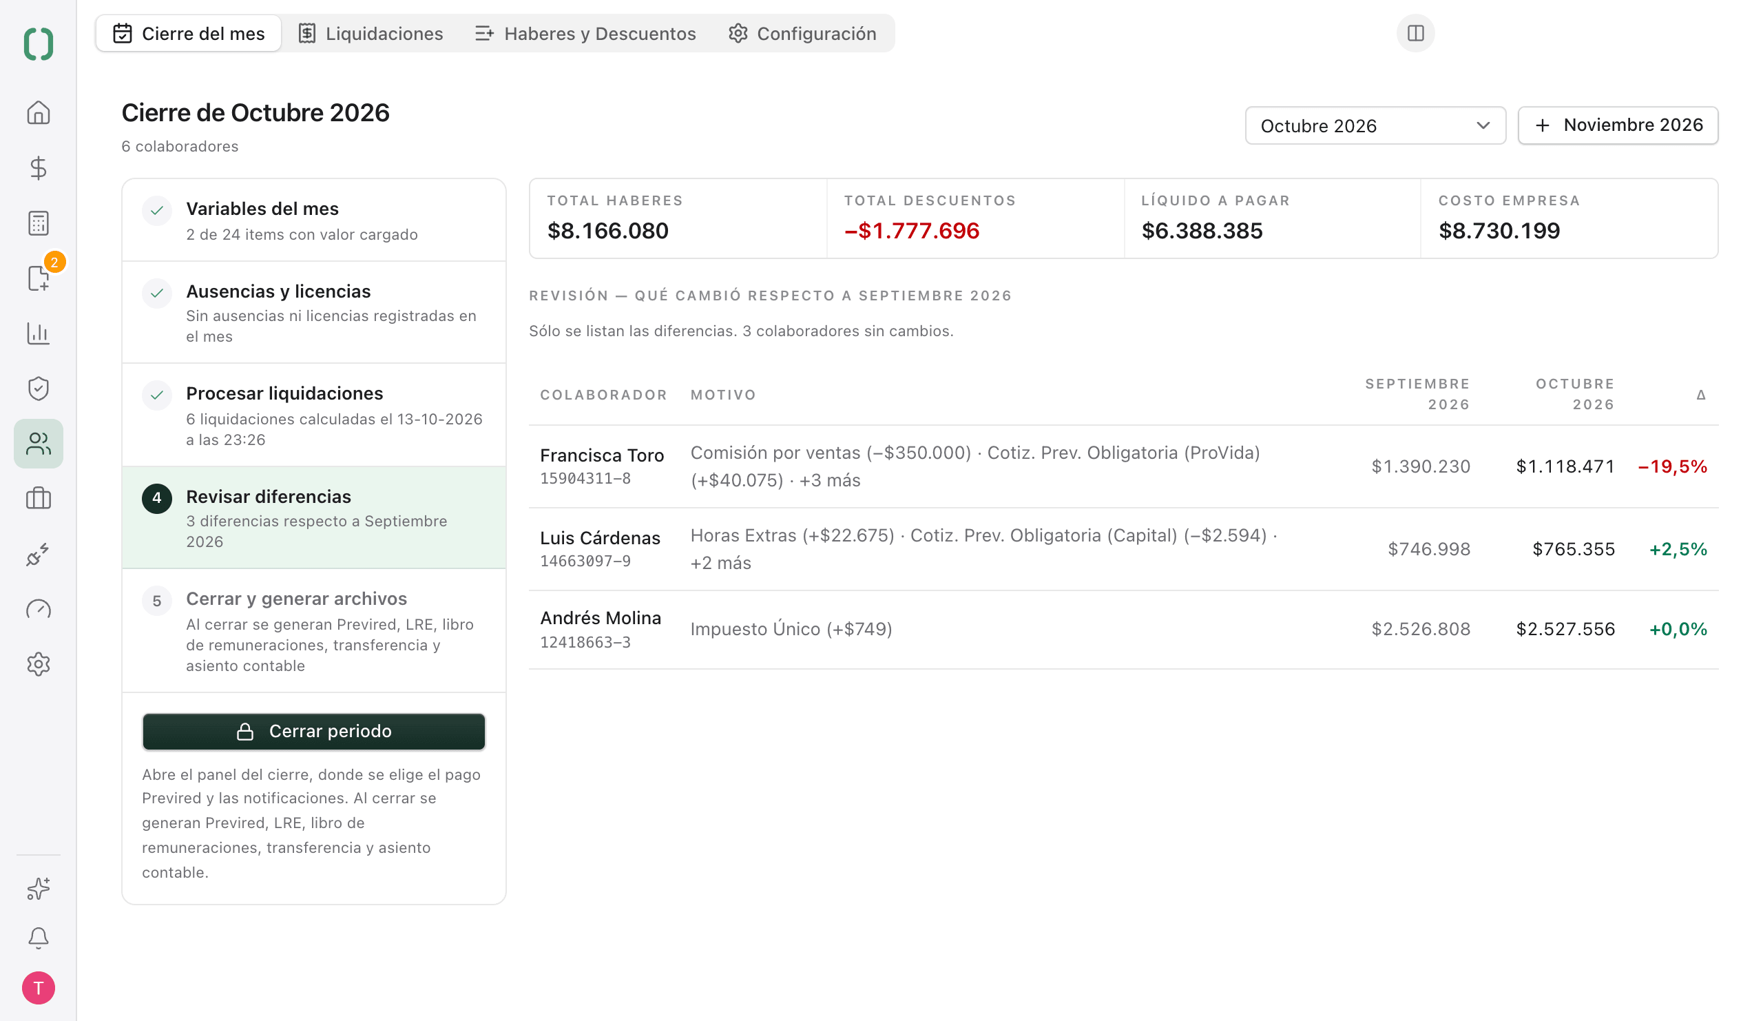Click the Líquido a pagar $6.388.385
Image resolution: width=1763 pixels, height=1021 pixels.
(x=1201, y=231)
